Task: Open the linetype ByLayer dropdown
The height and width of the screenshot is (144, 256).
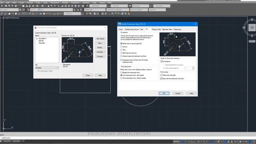Action: pyautogui.click(x=118, y=10)
